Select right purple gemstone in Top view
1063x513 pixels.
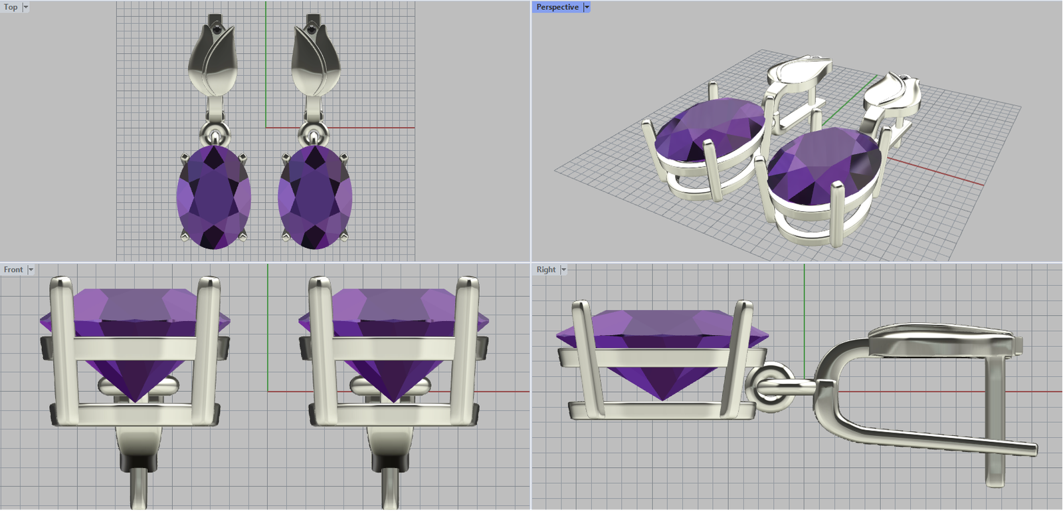pyautogui.click(x=315, y=198)
